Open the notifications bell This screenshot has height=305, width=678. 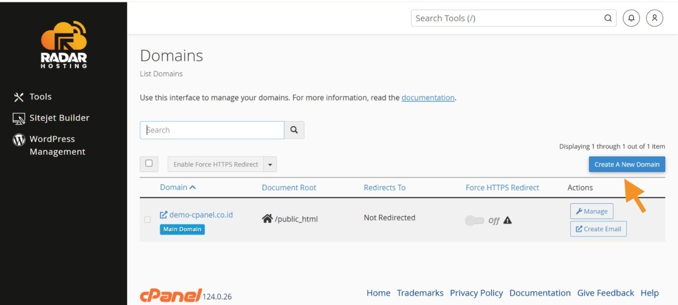pos(631,18)
